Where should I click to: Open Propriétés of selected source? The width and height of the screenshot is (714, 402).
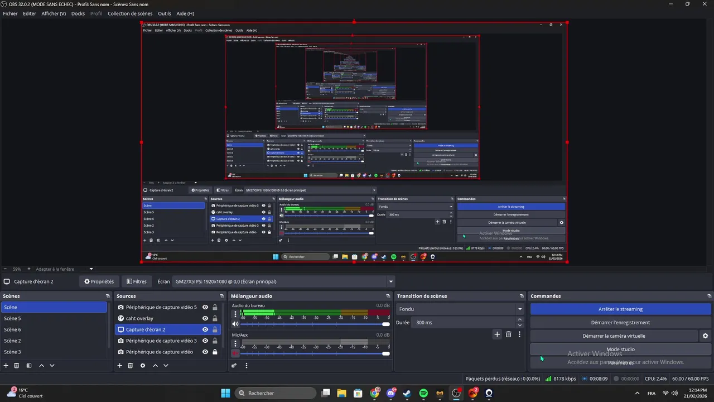click(x=99, y=281)
